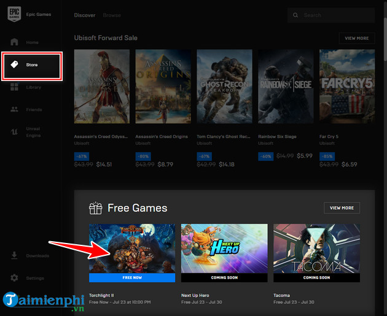Click the -60% discount badge
387x316 pixels.
pos(266,156)
